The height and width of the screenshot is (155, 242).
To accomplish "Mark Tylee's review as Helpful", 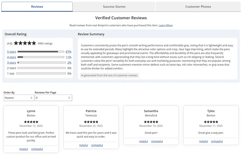I will click(x=204, y=141).
